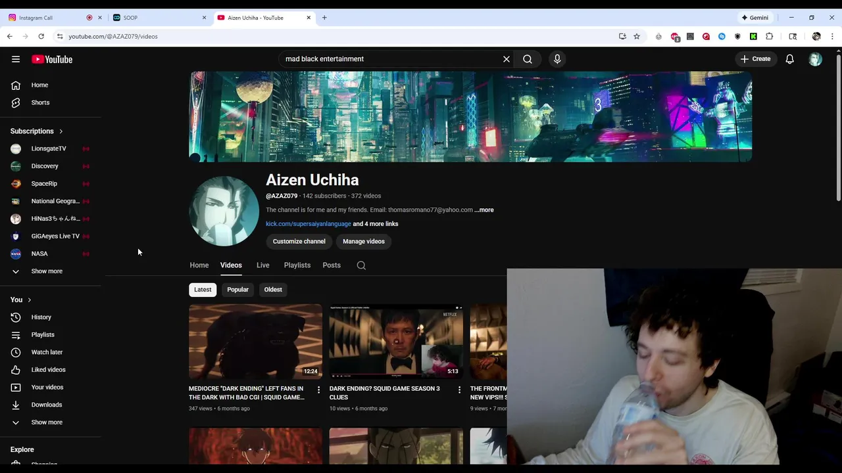Click the search magnifier button
This screenshot has width=842, height=473.
pos(528,59)
